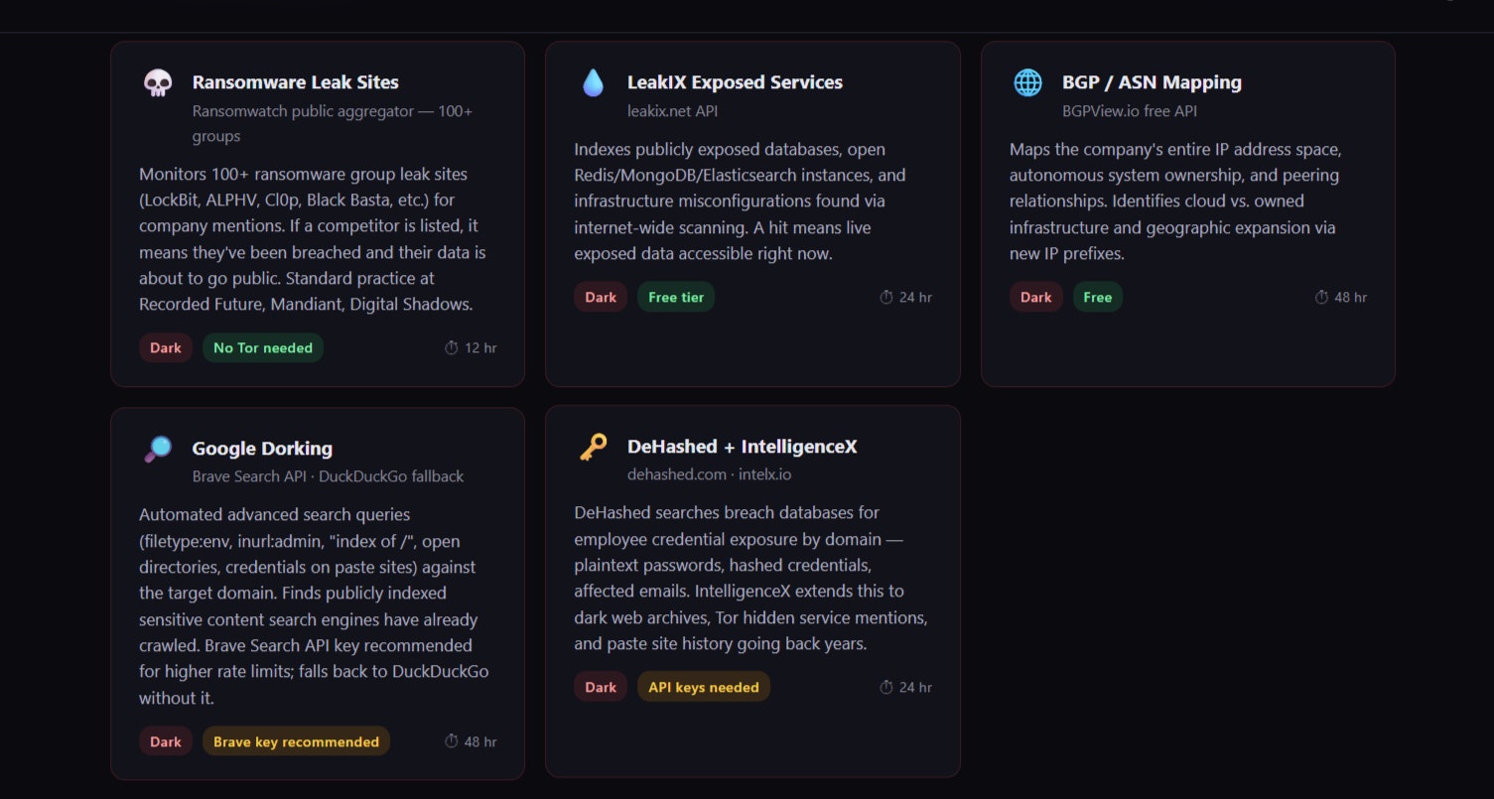Open the Ransomware Leak Sites card title
This screenshot has height=799, width=1494.
[x=296, y=82]
